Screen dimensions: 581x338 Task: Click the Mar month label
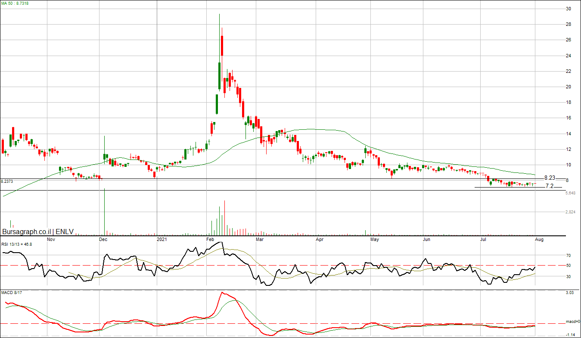[x=260, y=239]
